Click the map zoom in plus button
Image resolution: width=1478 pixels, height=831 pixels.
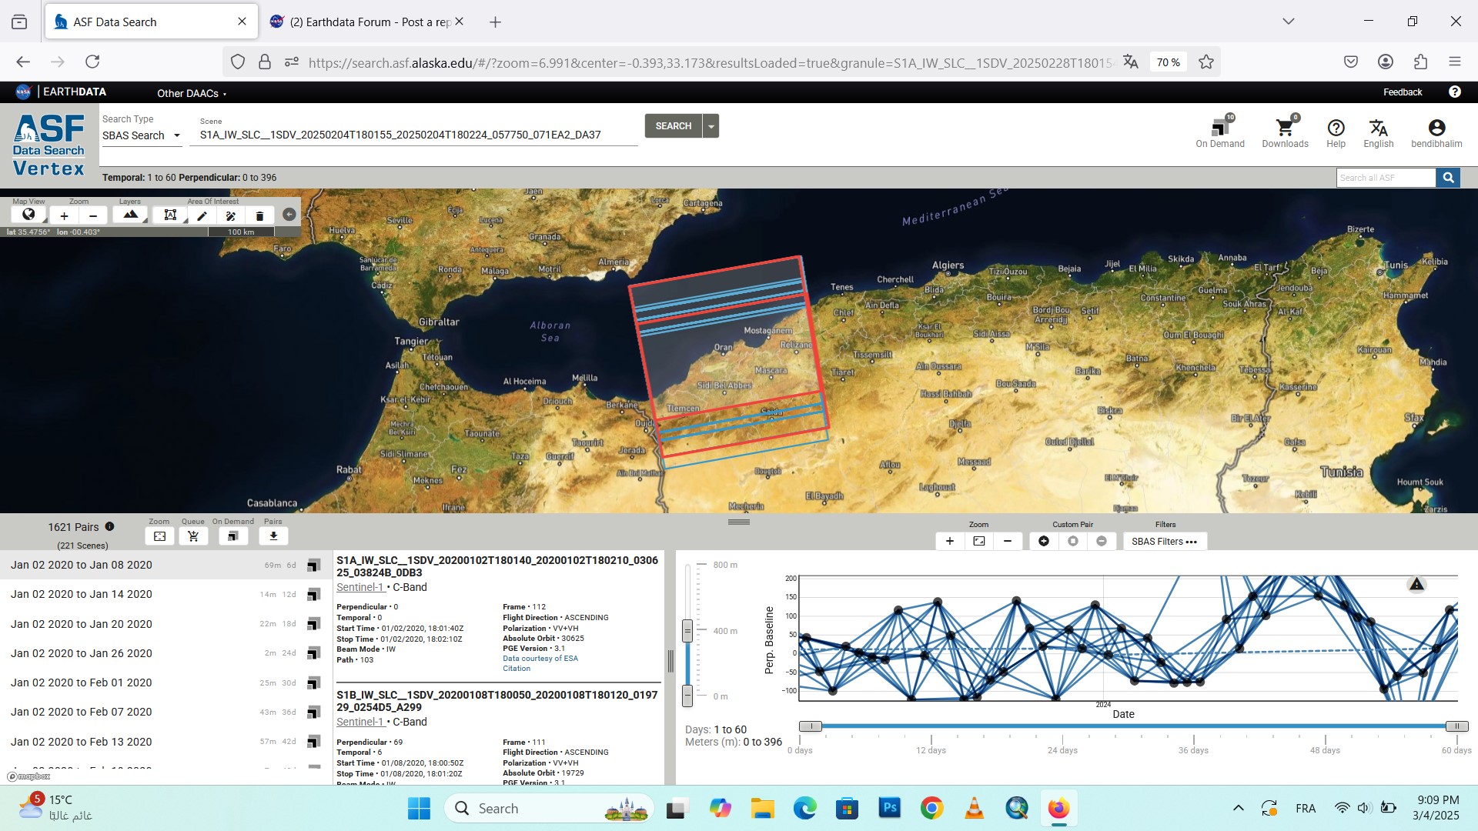(65, 216)
